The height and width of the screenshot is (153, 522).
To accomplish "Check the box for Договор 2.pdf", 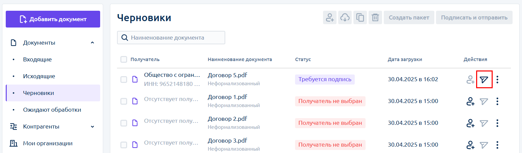I will coord(124,123).
